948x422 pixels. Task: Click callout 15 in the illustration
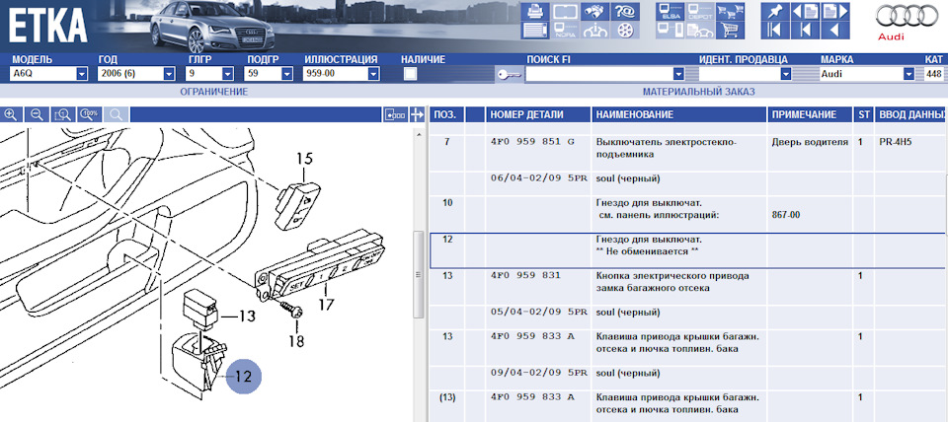click(305, 160)
